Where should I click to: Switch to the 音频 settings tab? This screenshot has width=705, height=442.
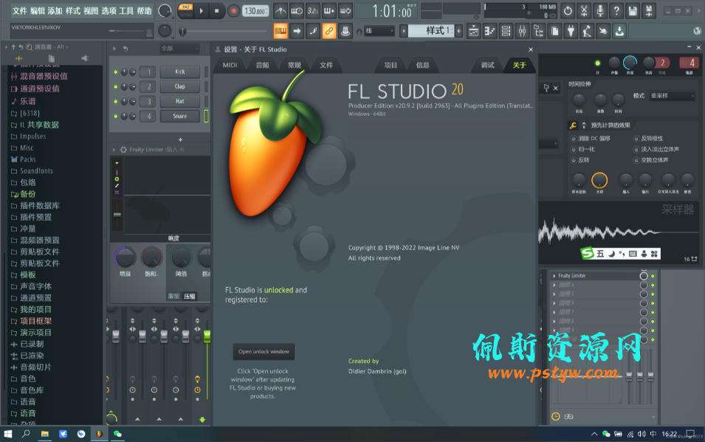[x=262, y=65]
